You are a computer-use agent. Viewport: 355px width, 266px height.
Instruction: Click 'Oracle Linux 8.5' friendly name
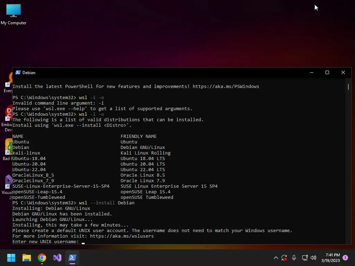(x=142, y=175)
